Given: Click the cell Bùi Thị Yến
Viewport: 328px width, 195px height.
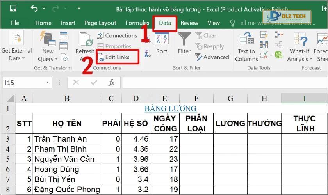Looking at the screenshot, I should (x=67, y=179).
